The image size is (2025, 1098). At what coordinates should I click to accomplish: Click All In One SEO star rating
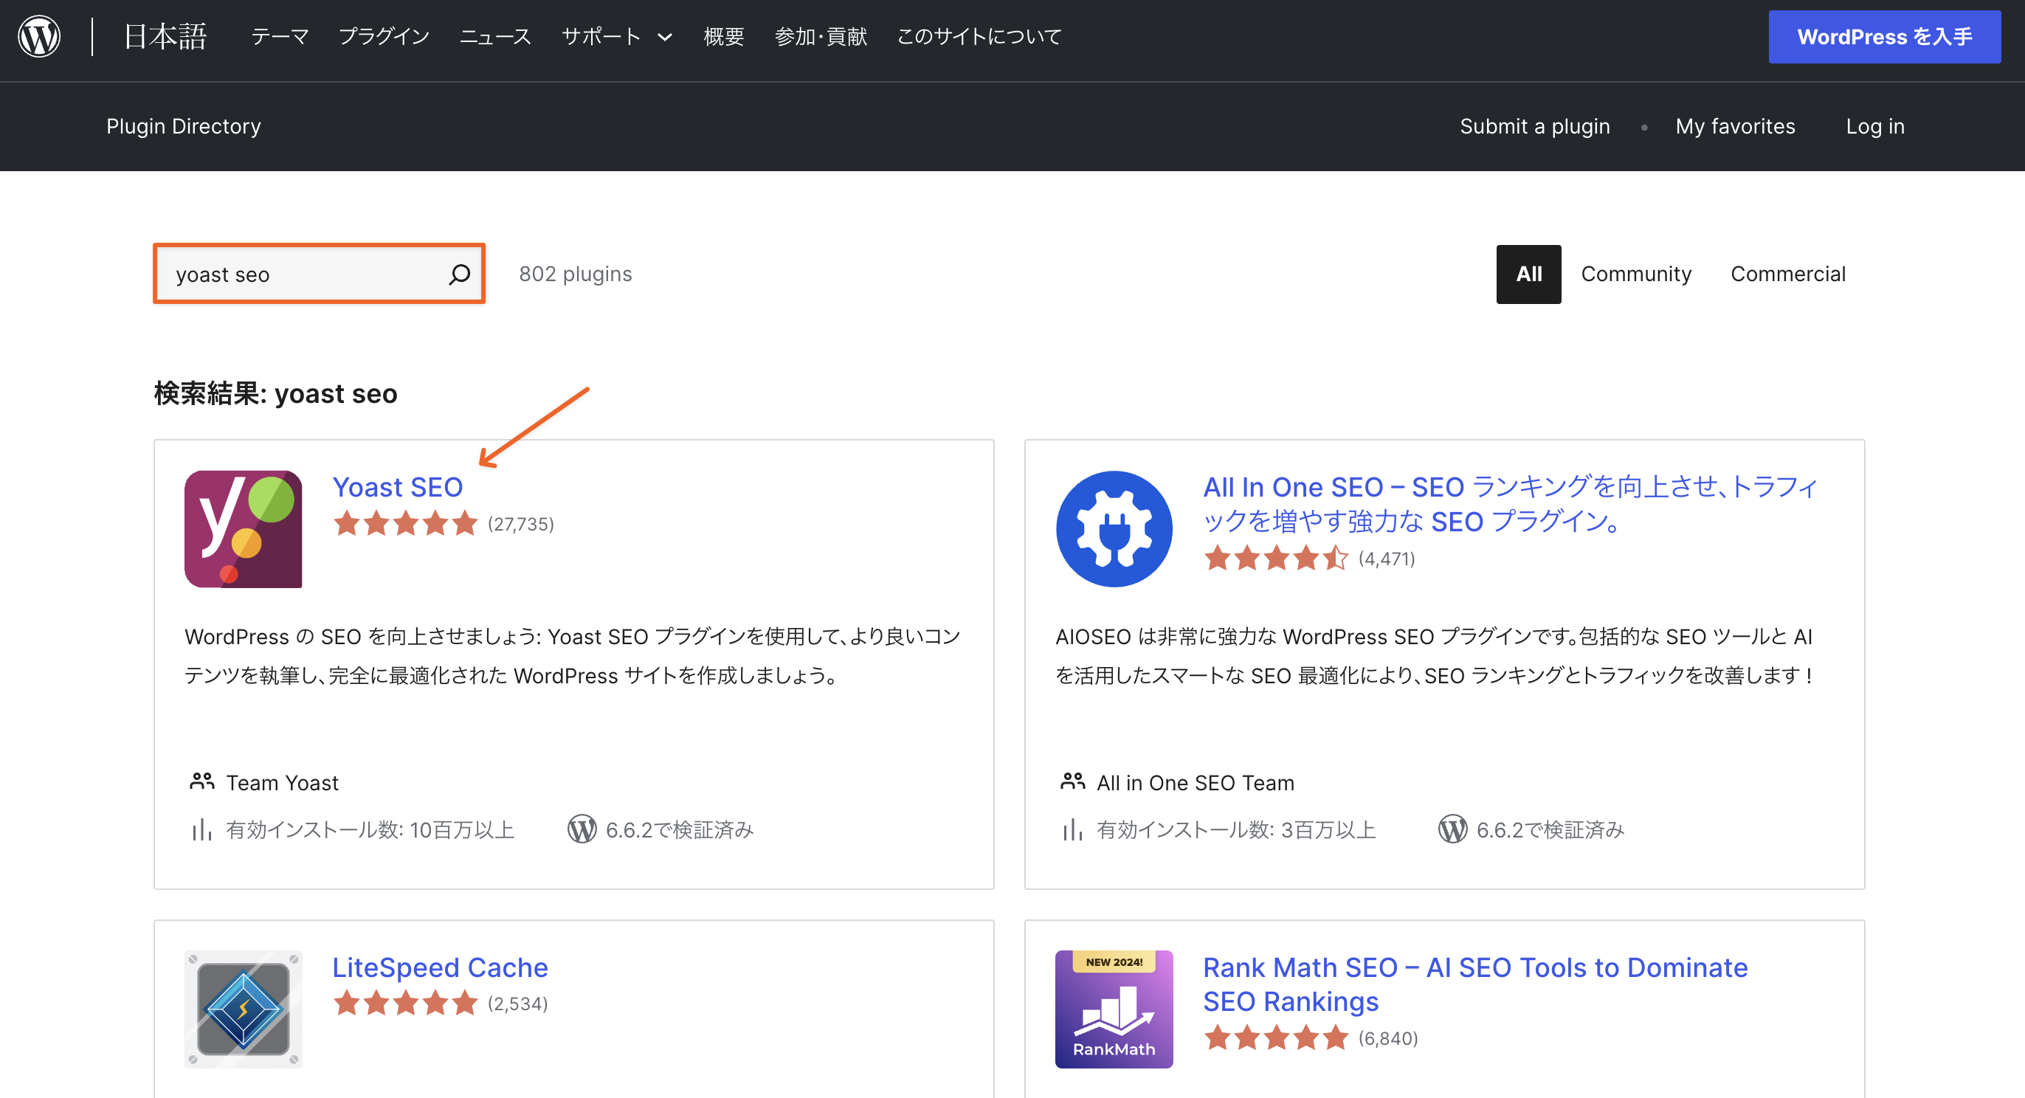click(x=1276, y=558)
